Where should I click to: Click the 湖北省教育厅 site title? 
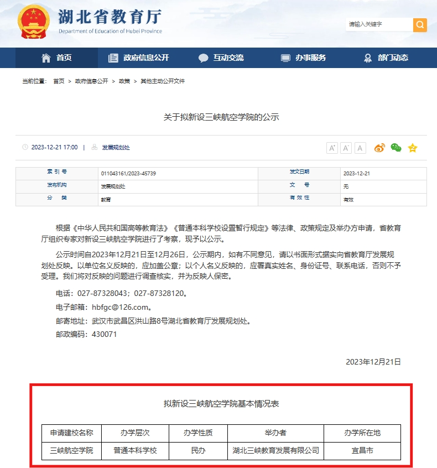click(x=110, y=17)
